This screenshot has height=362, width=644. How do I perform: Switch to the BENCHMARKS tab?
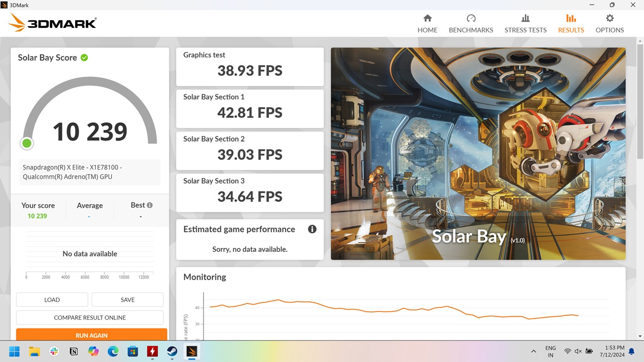[470, 30]
